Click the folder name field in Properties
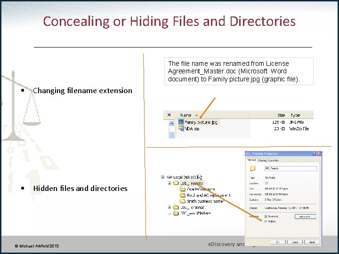The height and width of the screenshot is (254, 339). [291, 168]
